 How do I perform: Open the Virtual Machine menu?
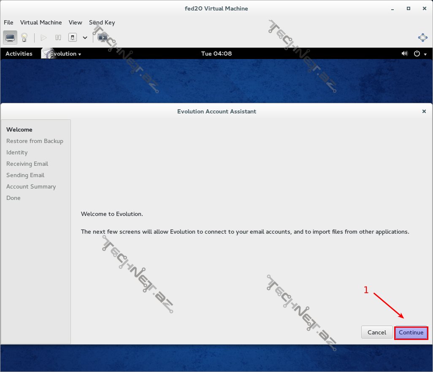coord(41,23)
